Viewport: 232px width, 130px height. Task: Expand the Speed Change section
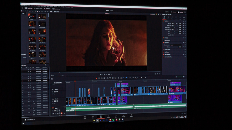point(167,50)
